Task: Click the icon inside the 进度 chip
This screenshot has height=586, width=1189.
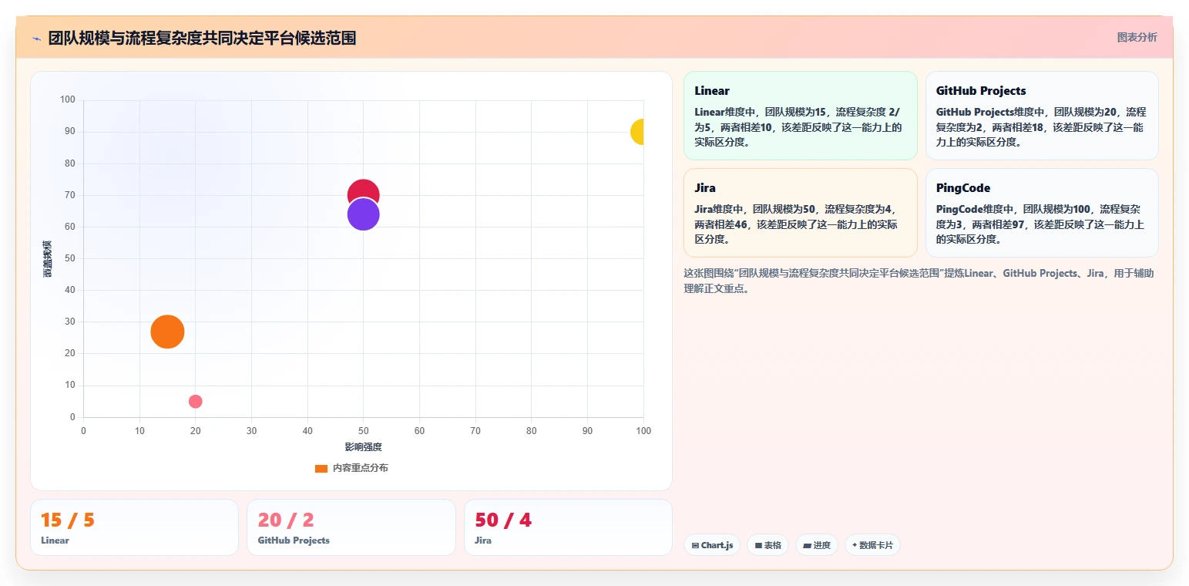Action: (807, 545)
